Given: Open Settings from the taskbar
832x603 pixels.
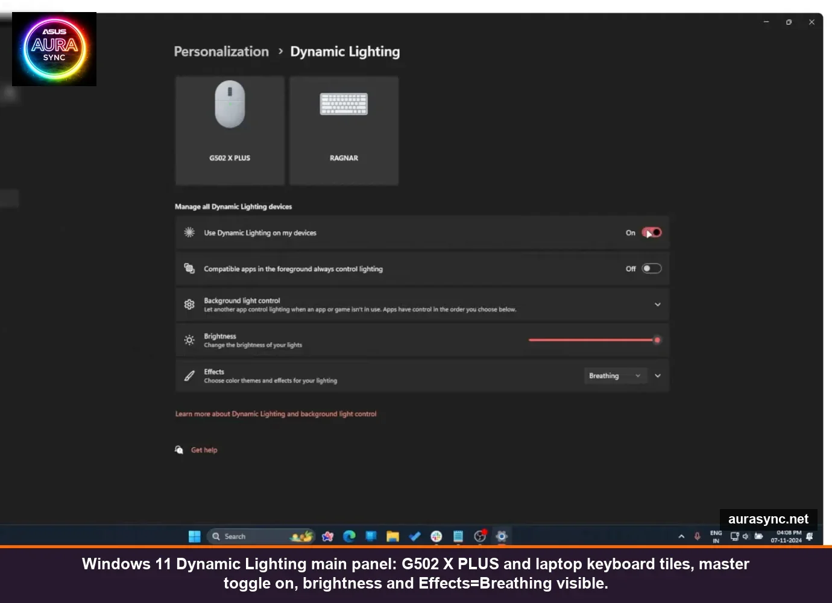Looking at the screenshot, I should tap(501, 536).
